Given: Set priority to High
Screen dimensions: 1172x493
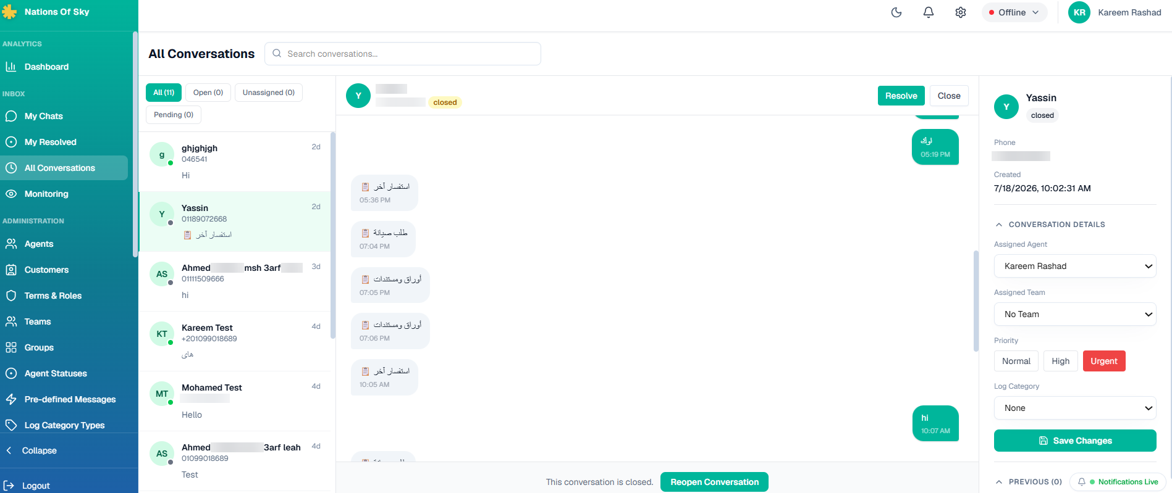Looking at the screenshot, I should click(1061, 361).
